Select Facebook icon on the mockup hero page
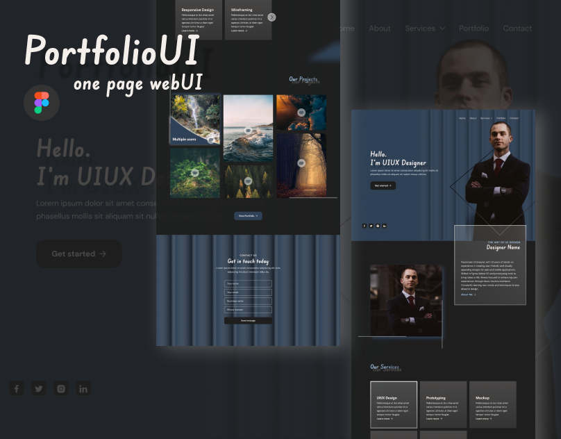This screenshot has width=561, height=439. (365, 225)
